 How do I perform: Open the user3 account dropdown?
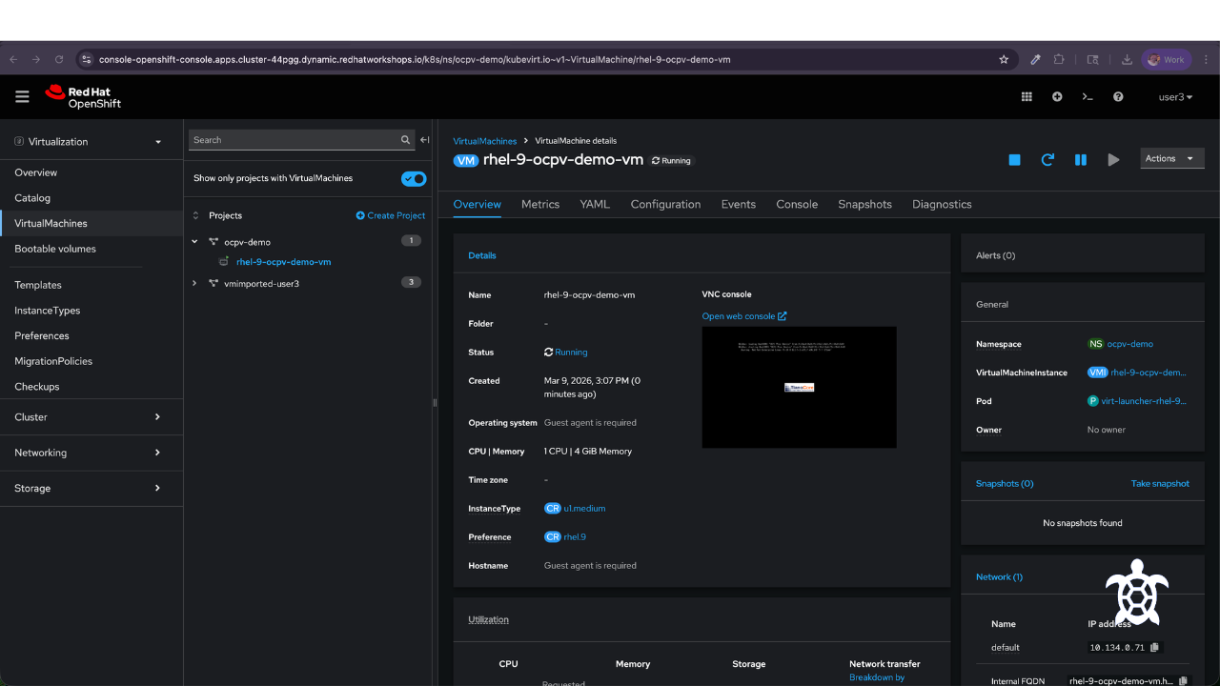coord(1175,96)
